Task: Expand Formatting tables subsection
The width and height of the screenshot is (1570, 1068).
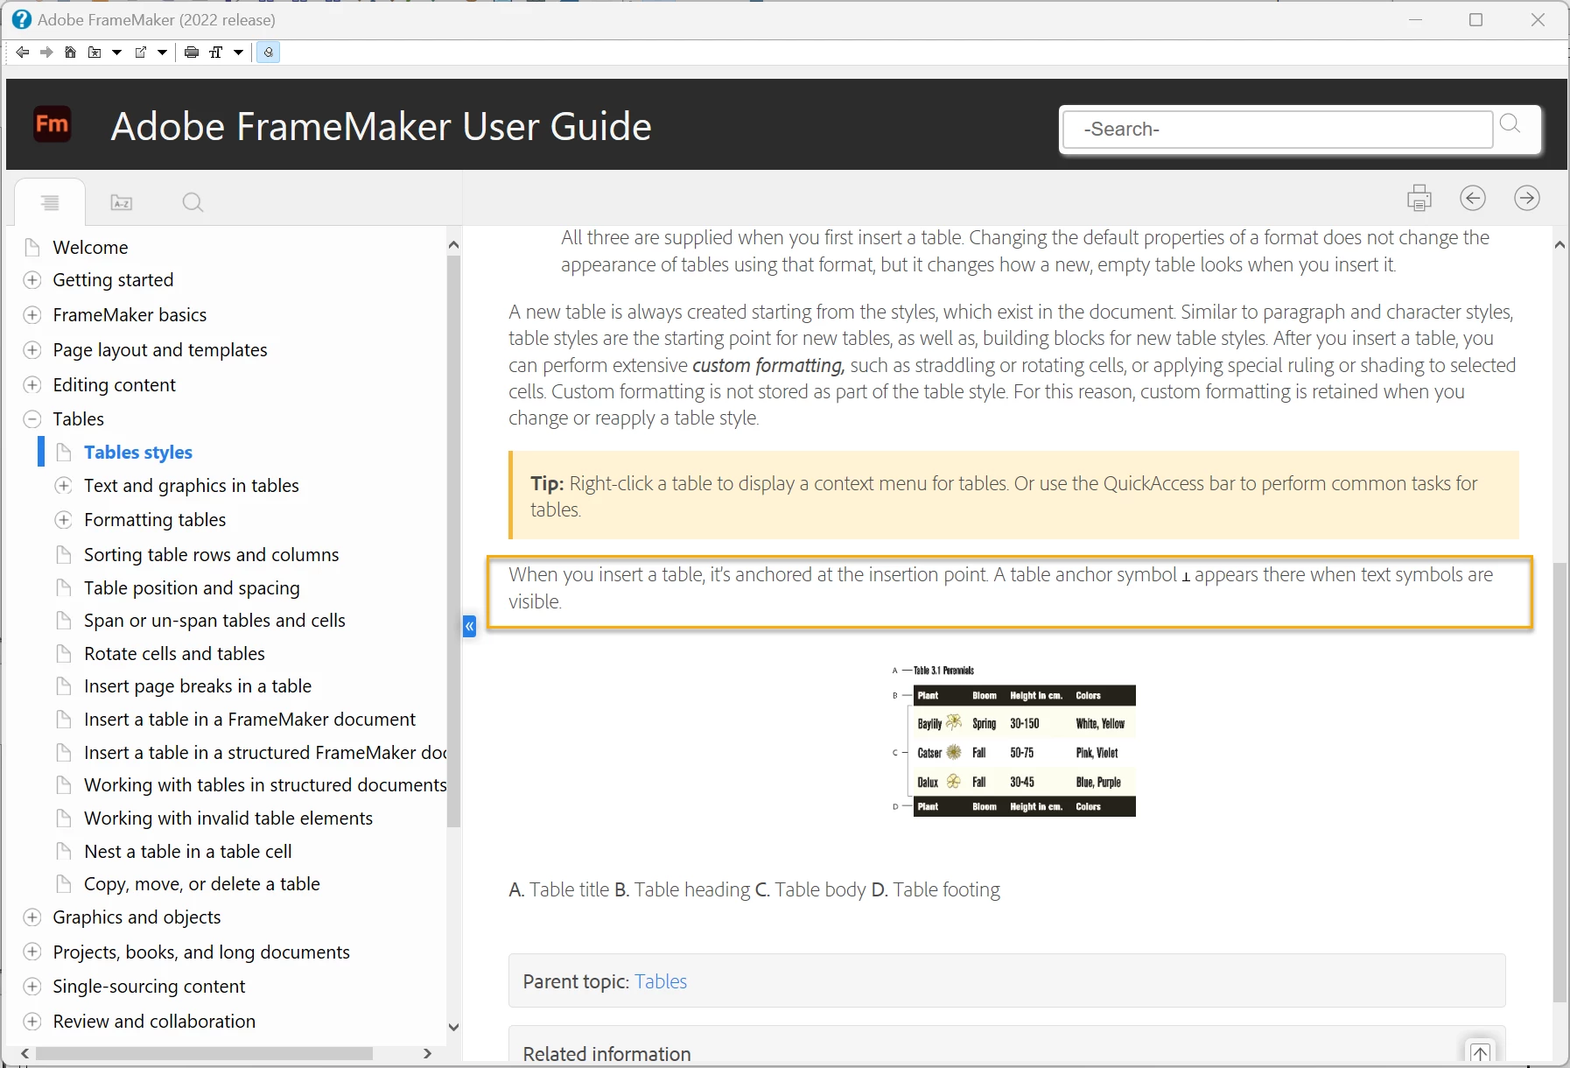Action: [63, 520]
